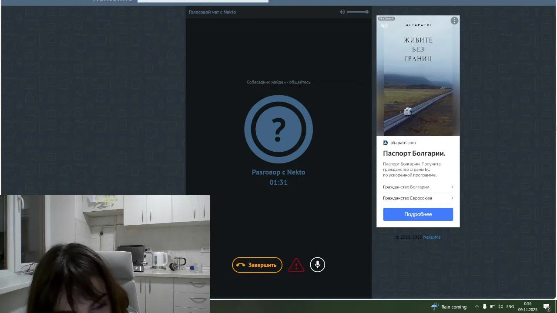The width and height of the screenshot is (557, 313).
Task: Click the РЕКЛАМА ad label
Action: coord(386,19)
